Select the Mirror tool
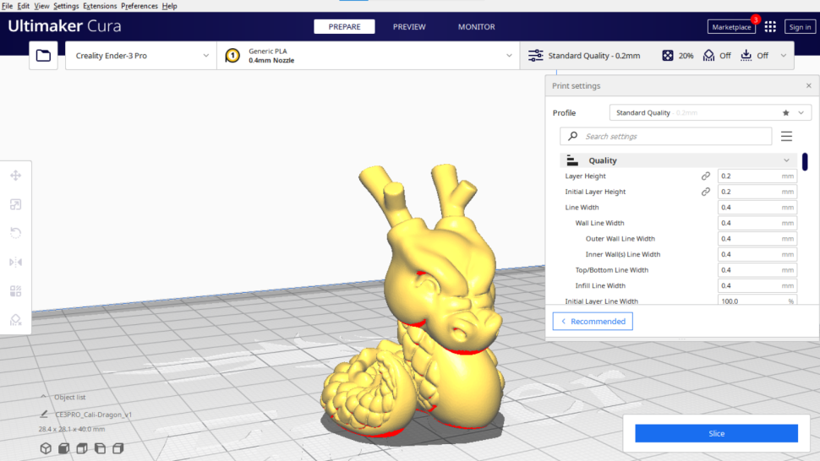 (16, 262)
